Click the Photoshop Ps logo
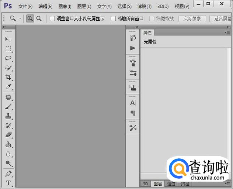 pos(8,6)
